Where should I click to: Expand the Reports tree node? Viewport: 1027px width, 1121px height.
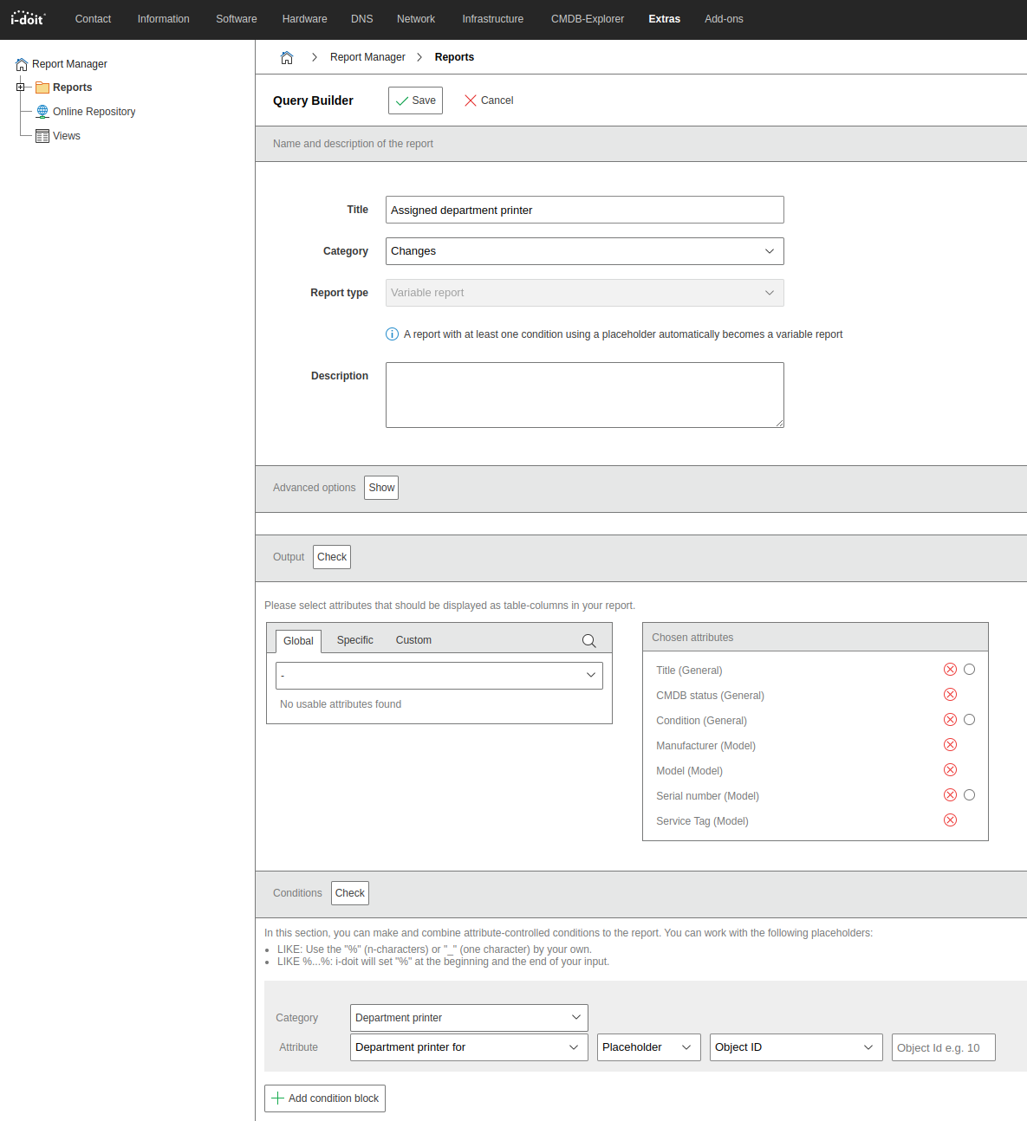pyautogui.click(x=21, y=87)
